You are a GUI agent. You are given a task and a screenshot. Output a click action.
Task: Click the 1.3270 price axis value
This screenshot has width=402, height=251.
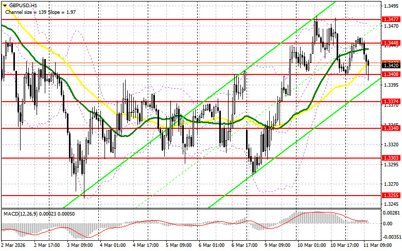(391, 184)
